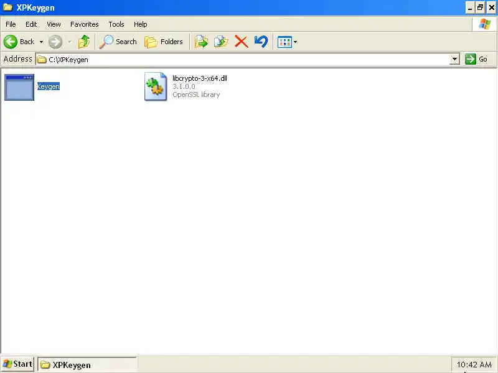The width and height of the screenshot is (498, 373).
Task: Open the Start menu
Action: 17,364
